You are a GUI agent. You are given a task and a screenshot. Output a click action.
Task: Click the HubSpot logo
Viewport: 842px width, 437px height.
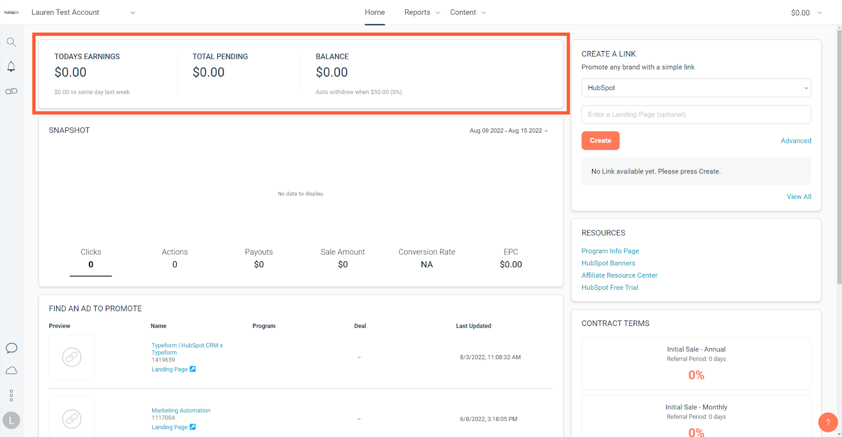(12, 12)
